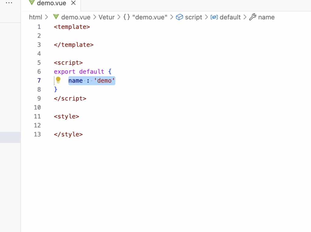Image resolution: width=311 pixels, height=232 pixels.
Task: Click the closing brace on line 8
Action: 56,89
